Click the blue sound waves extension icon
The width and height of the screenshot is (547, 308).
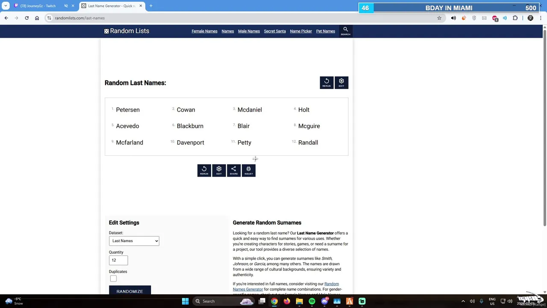[505, 18]
